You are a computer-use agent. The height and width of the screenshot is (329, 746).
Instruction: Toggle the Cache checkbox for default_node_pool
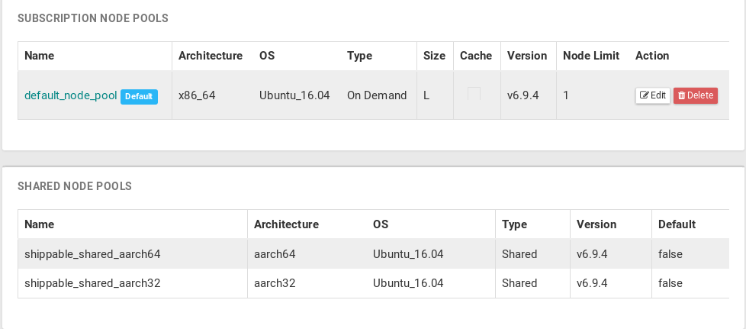coord(474,94)
